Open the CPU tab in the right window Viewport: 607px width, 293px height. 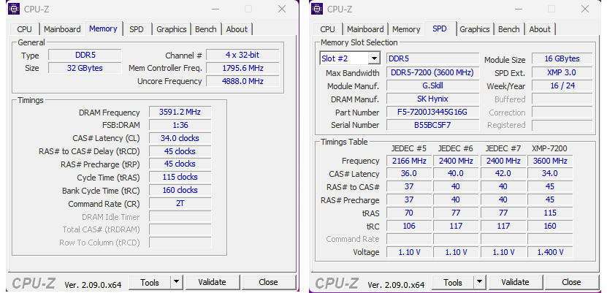click(x=327, y=29)
